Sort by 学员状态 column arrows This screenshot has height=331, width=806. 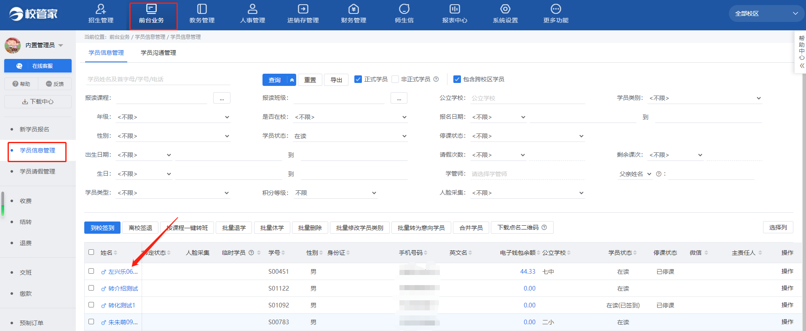(635, 253)
